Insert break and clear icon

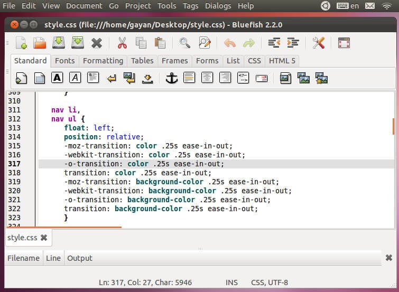point(129,78)
